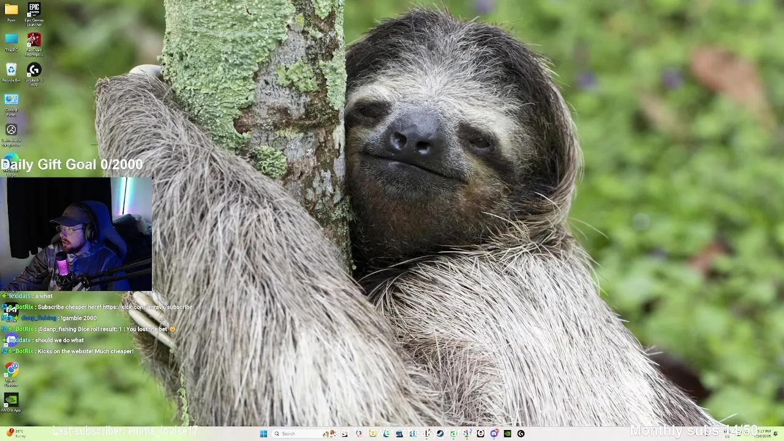
Task: Open the Control Panel desktop icon
Action: pyautogui.click(x=11, y=104)
